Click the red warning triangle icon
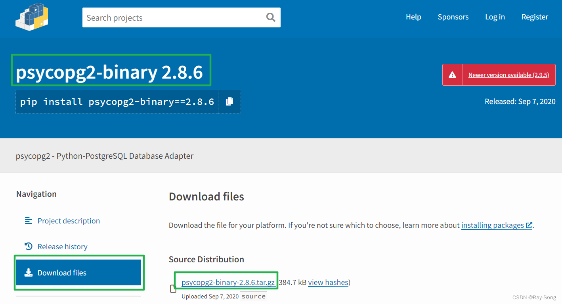Image resolution: width=562 pixels, height=304 pixels. [452, 75]
